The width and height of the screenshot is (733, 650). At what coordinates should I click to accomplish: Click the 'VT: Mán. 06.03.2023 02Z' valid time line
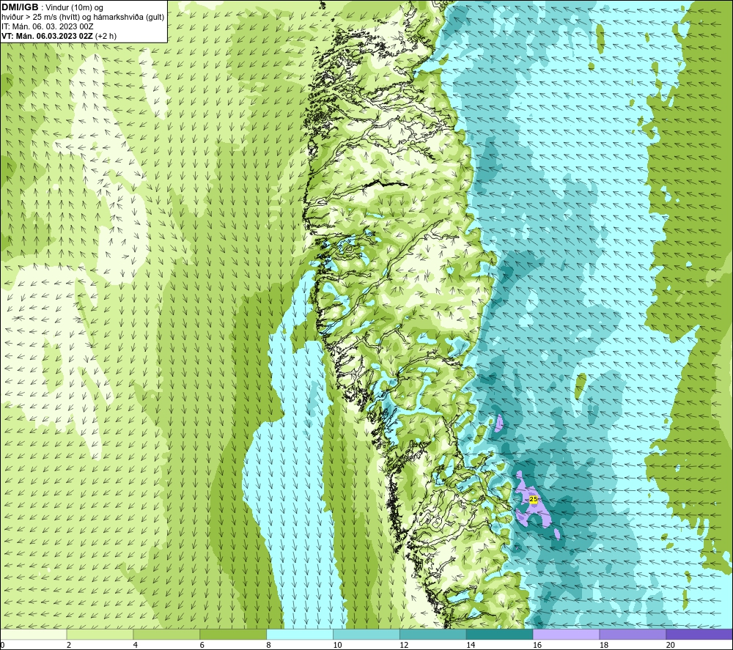click(x=59, y=36)
